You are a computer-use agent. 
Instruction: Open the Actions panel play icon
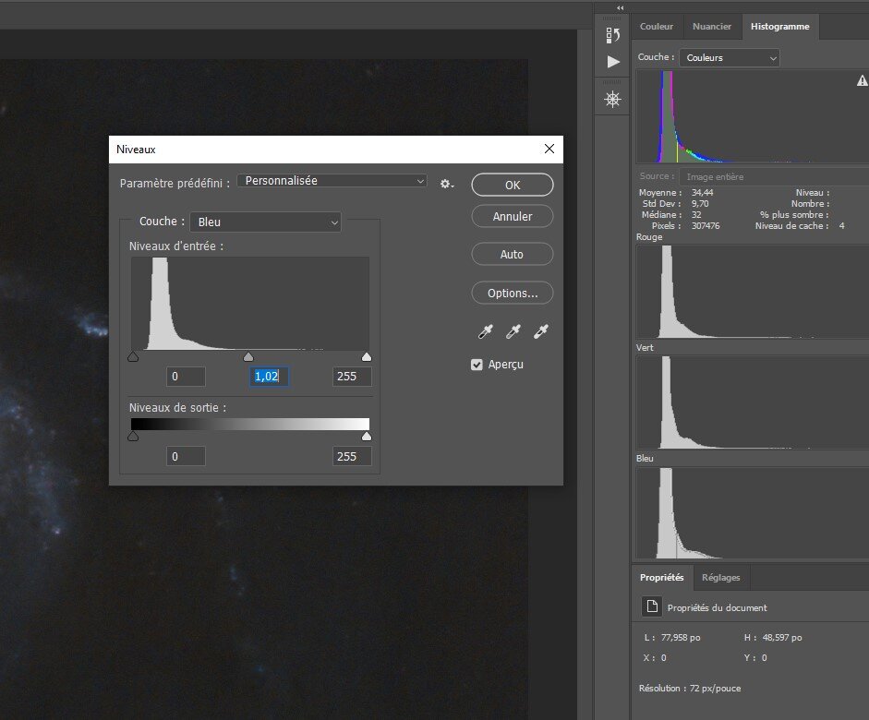pyautogui.click(x=613, y=62)
